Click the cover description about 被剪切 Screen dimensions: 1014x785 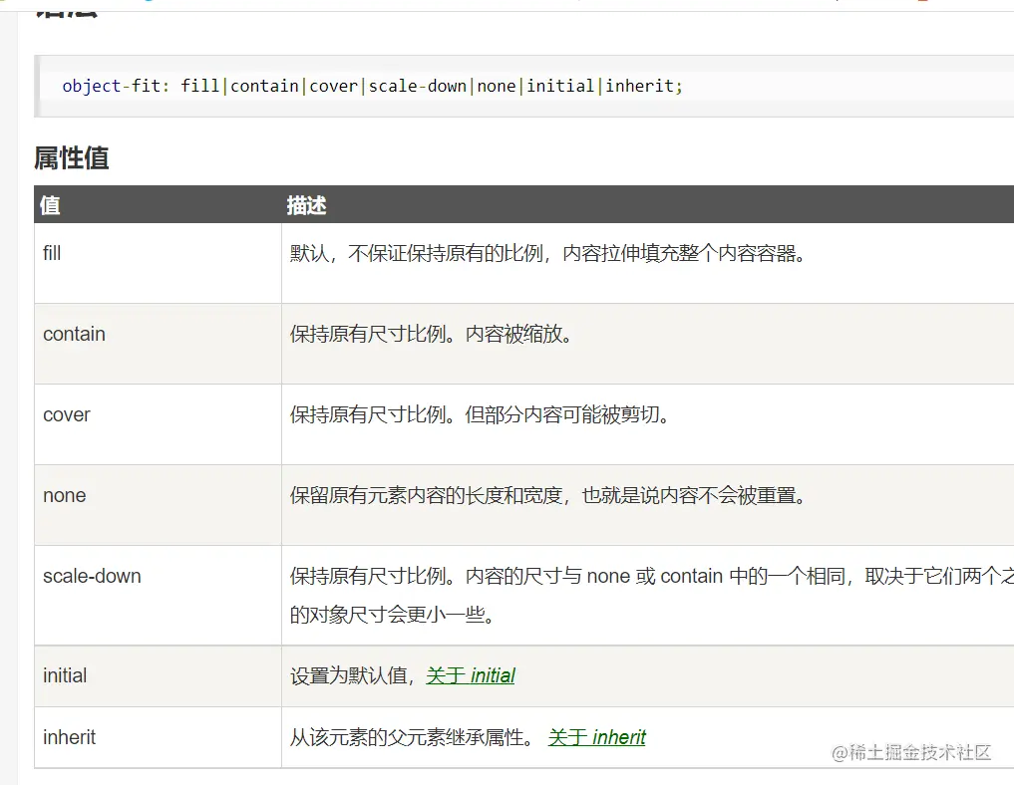(x=566, y=414)
